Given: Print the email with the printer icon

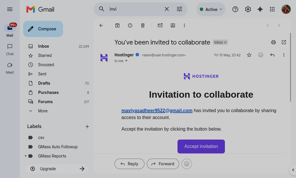Looking at the screenshot, I should click(x=273, y=42).
